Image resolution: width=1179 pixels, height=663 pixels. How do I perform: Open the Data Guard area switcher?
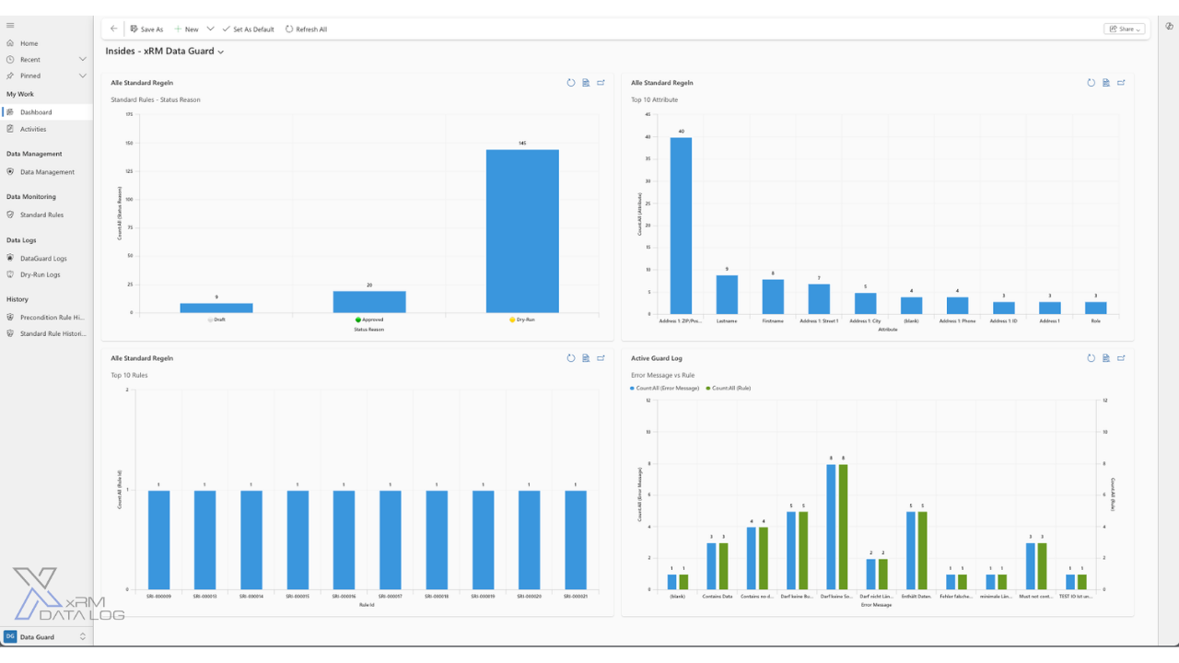coord(46,636)
